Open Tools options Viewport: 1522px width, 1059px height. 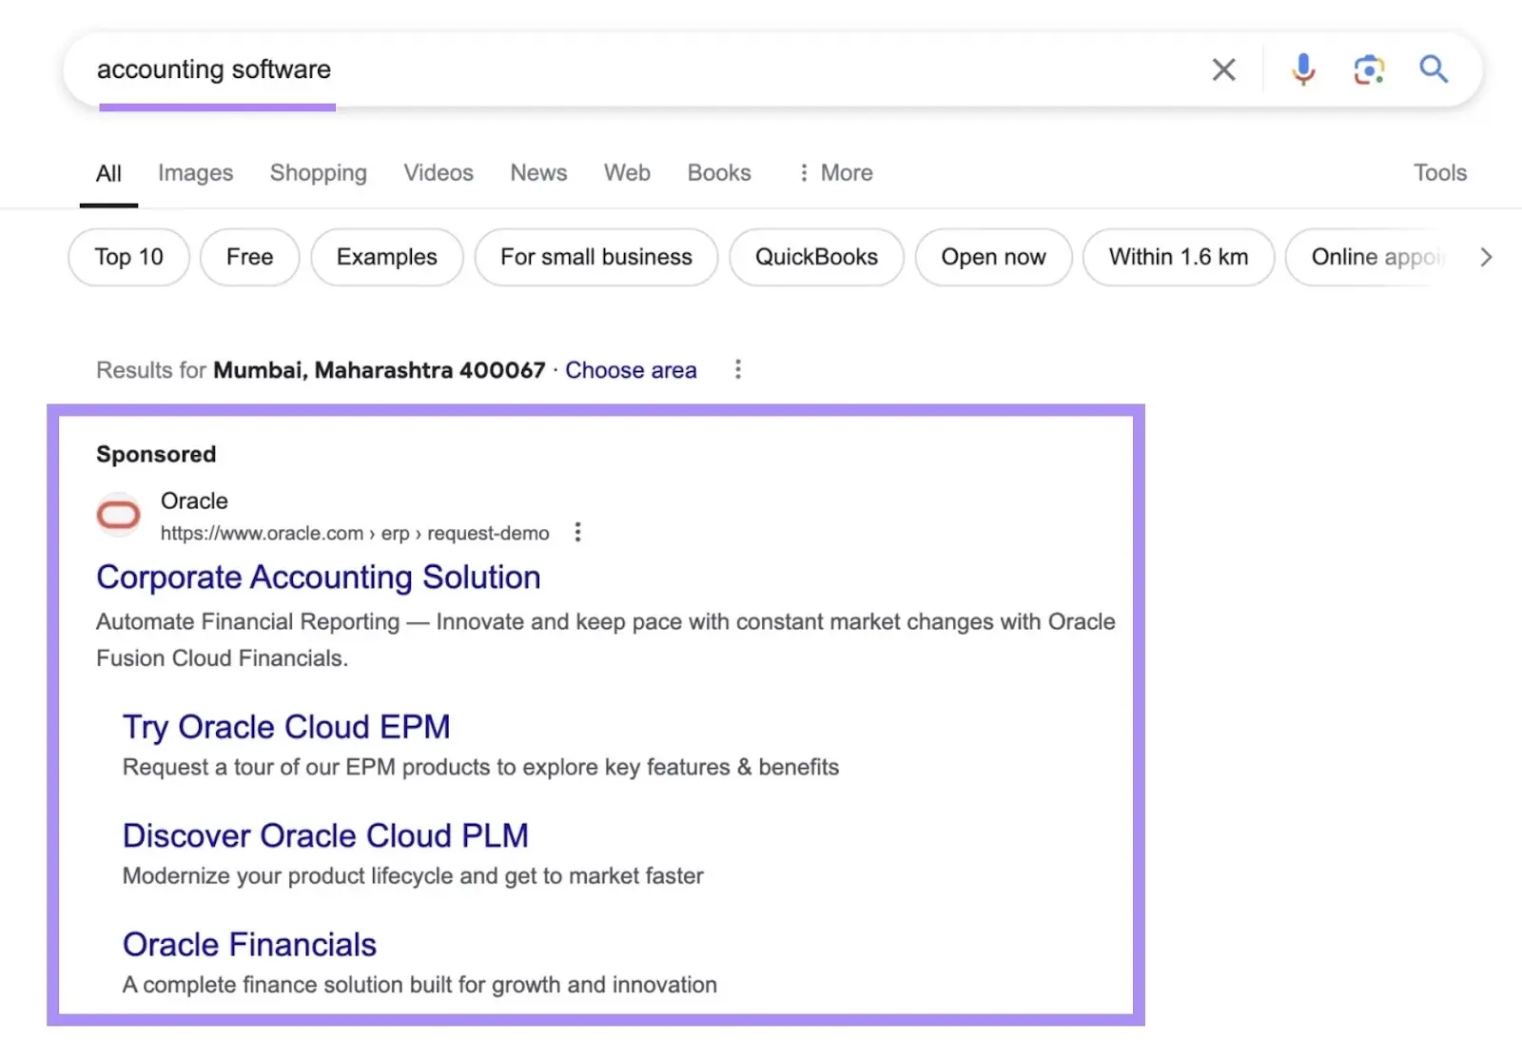[x=1439, y=172]
